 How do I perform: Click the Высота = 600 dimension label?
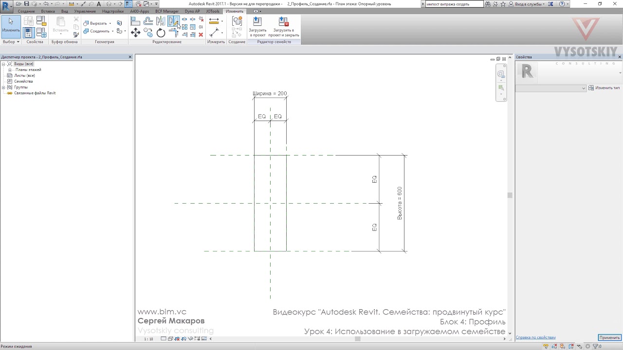pyautogui.click(x=400, y=203)
